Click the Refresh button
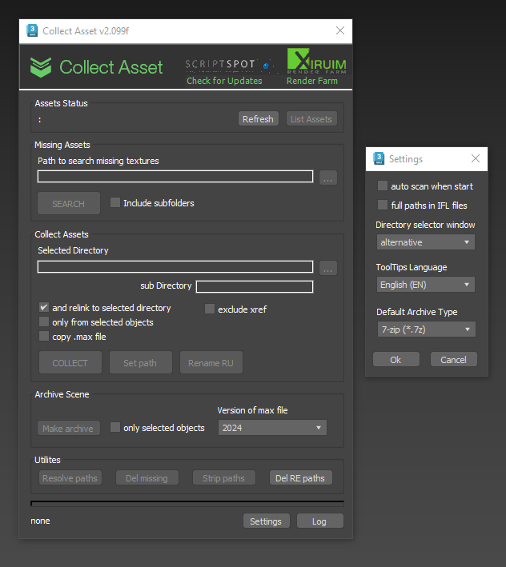The height and width of the screenshot is (567, 506). [x=258, y=119]
